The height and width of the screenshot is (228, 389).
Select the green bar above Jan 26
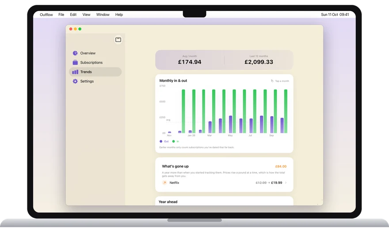tap(194, 111)
